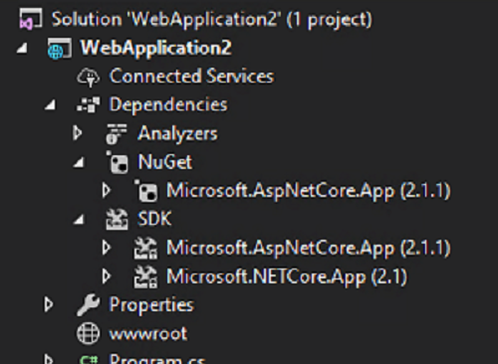Expand the Analyzers node
Screen dimensions: 498x364
pos(78,133)
